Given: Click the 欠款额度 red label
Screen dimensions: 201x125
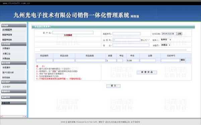Looking at the screenshot, I should click(68, 35).
